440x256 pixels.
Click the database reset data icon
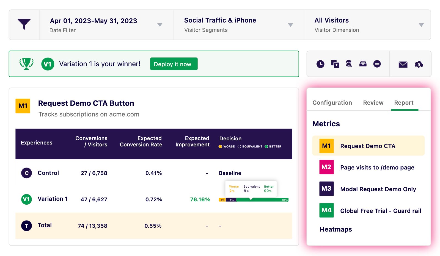349,64
